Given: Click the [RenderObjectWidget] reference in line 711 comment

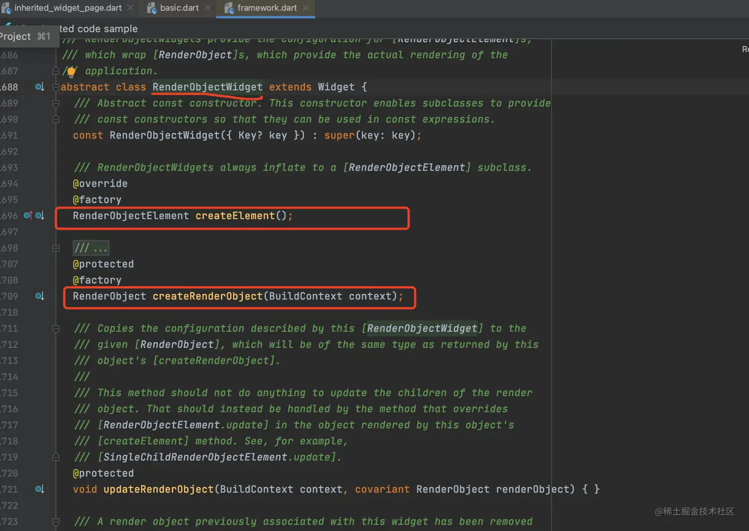Looking at the screenshot, I should pos(422,328).
